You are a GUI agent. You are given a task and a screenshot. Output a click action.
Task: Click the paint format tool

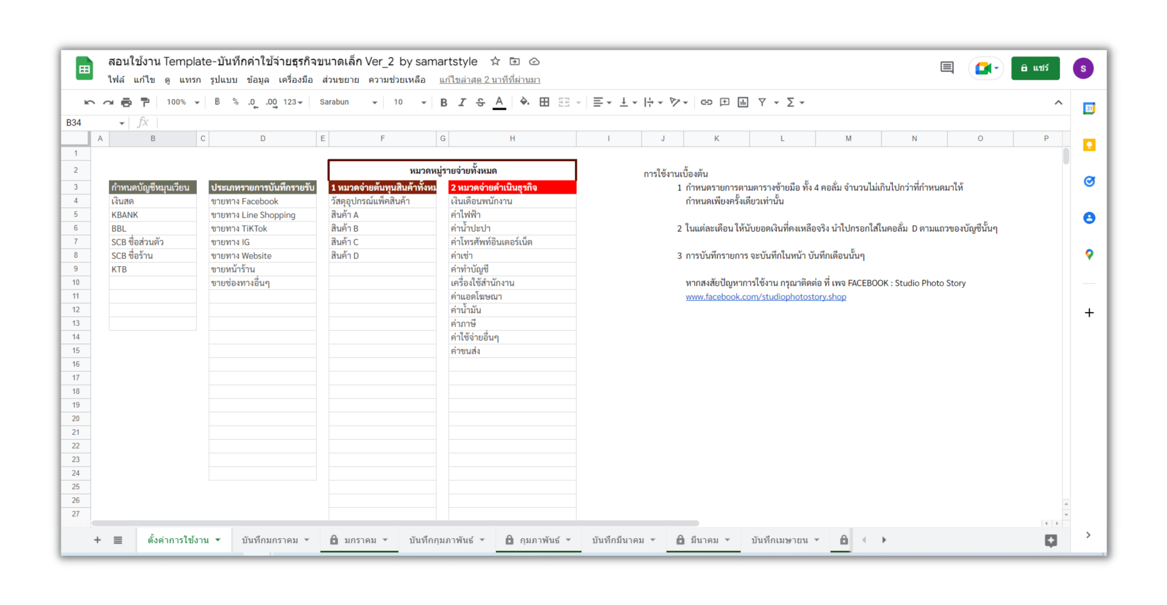click(145, 102)
